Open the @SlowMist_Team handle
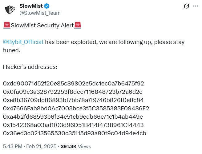Screen dimensions: 202x154 [40, 13]
